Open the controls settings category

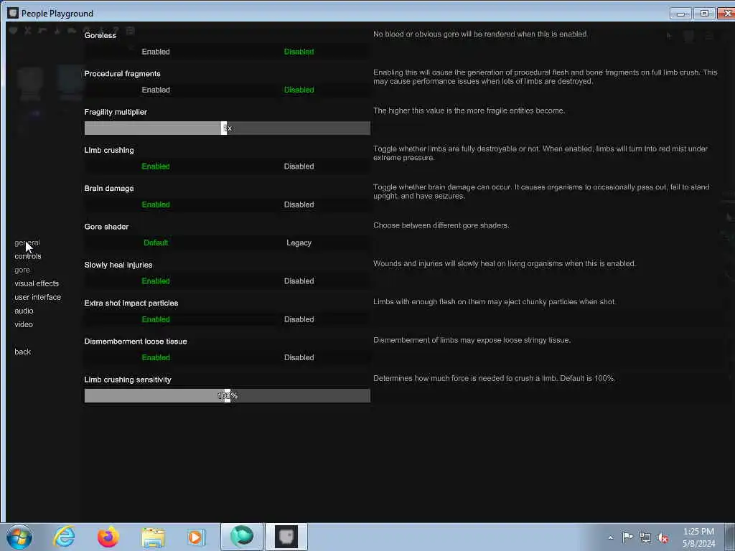click(x=28, y=256)
